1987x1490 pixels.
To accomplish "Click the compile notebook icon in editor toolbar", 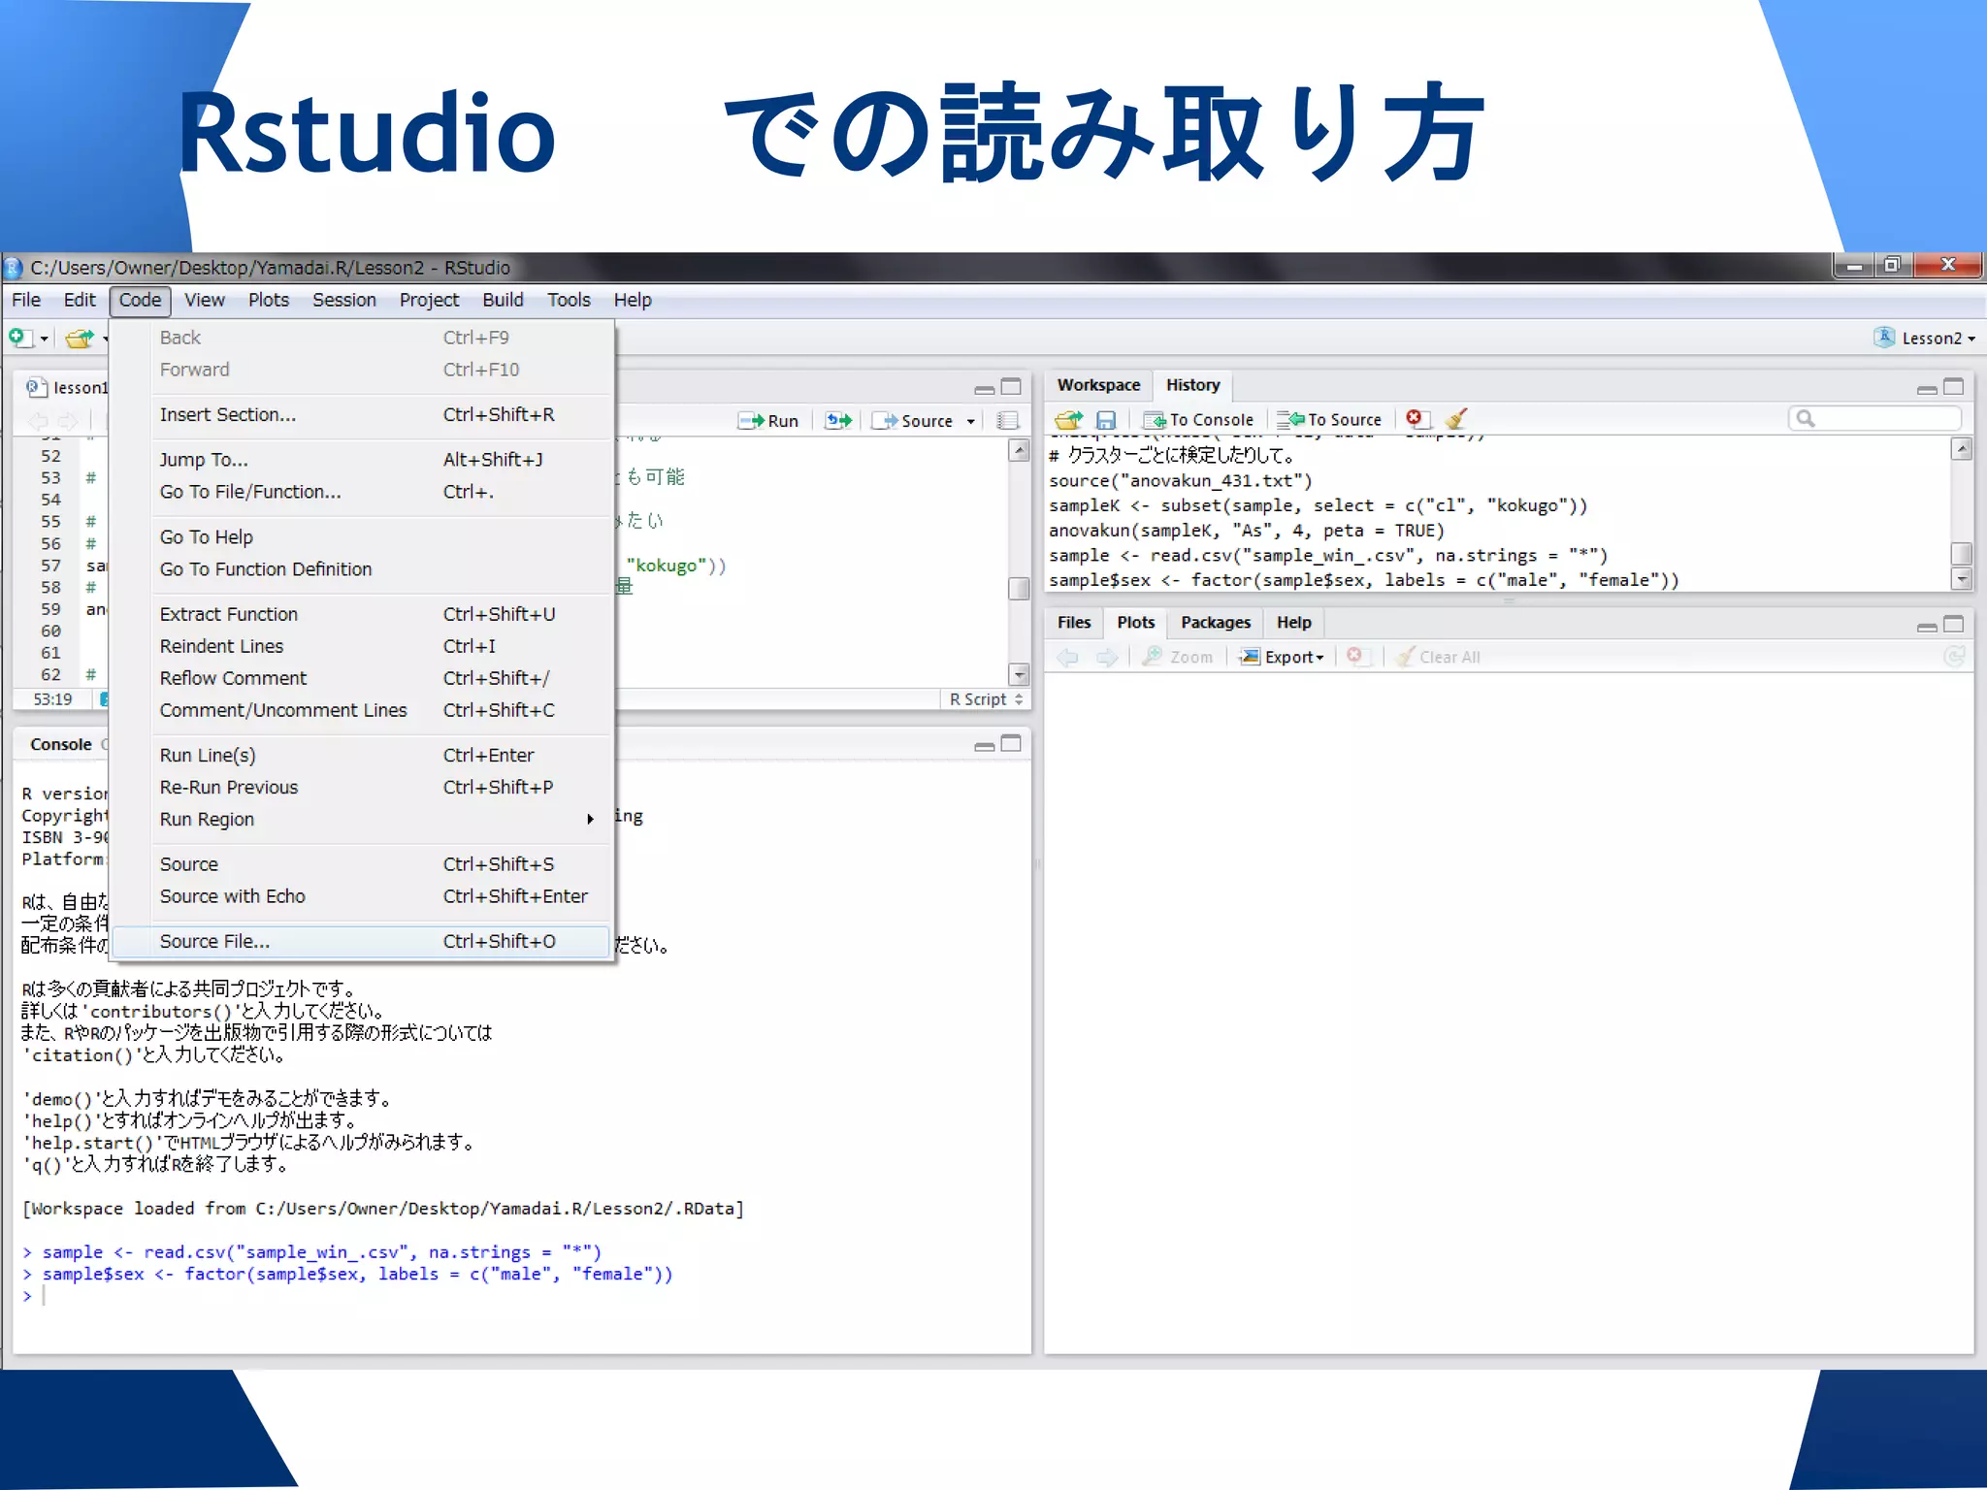I will click(1008, 421).
